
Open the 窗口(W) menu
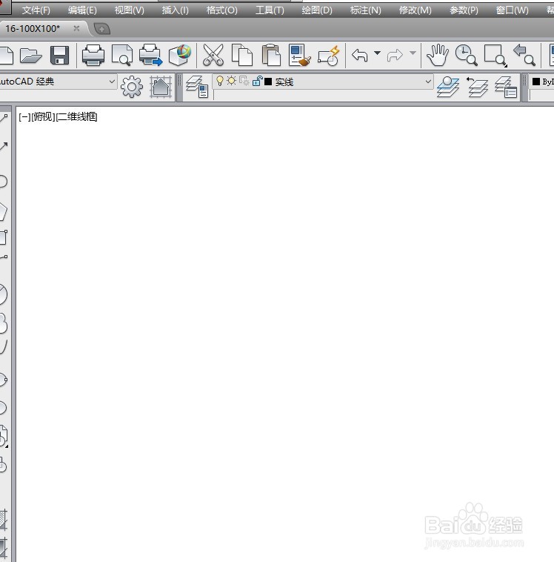click(x=512, y=10)
